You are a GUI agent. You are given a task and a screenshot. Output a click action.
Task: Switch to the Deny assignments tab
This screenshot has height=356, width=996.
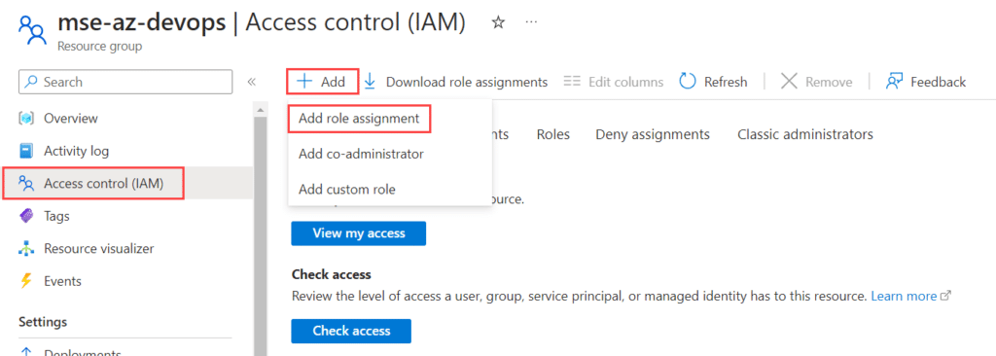coord(653,135)
